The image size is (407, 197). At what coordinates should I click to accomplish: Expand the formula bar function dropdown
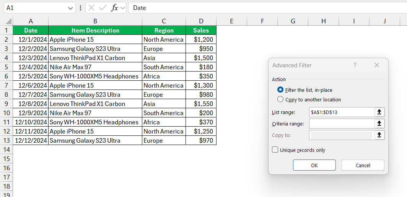(123, 8)
